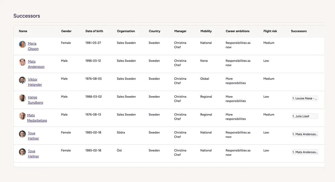This screenshot has height=182, width=335.
Task: Open Maria Olsson's profile name link
Action: coord(33,46)
